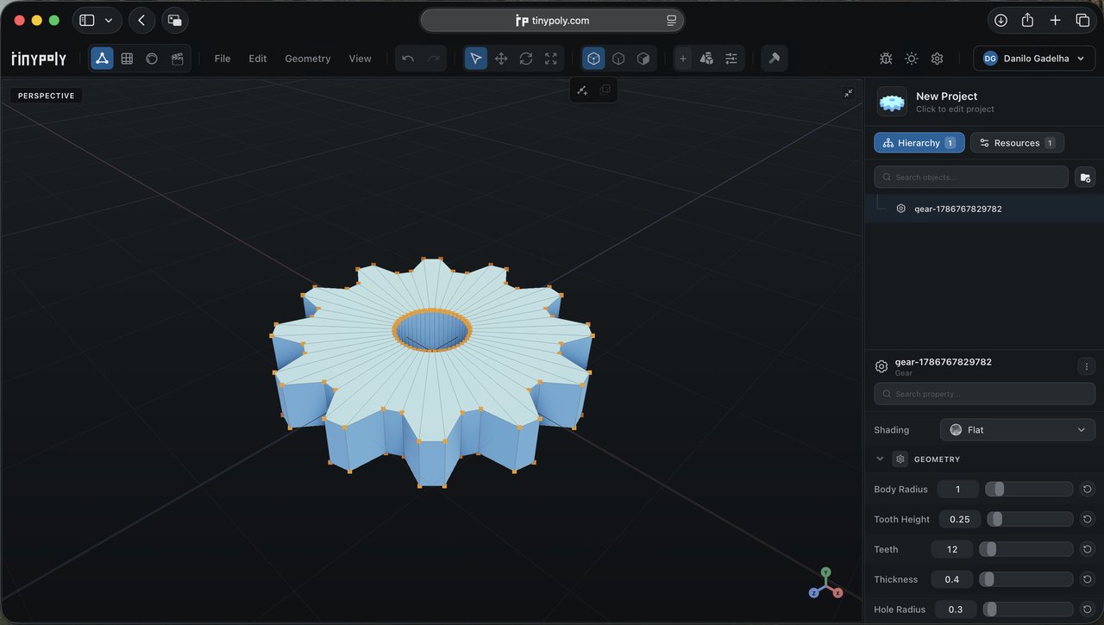The height and width of the screenshot is (625, 1104).
Task: Open the three-dot menu for the gear object
Action: pos(1086,366)
